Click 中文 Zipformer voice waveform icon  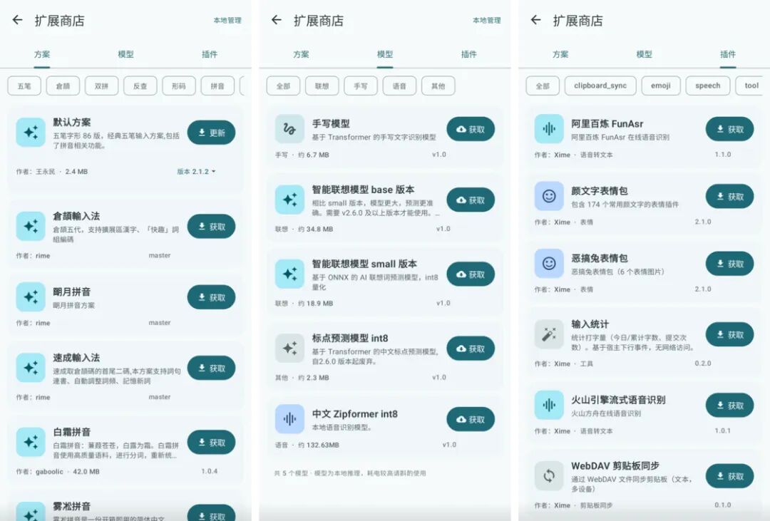pos(289,419)
